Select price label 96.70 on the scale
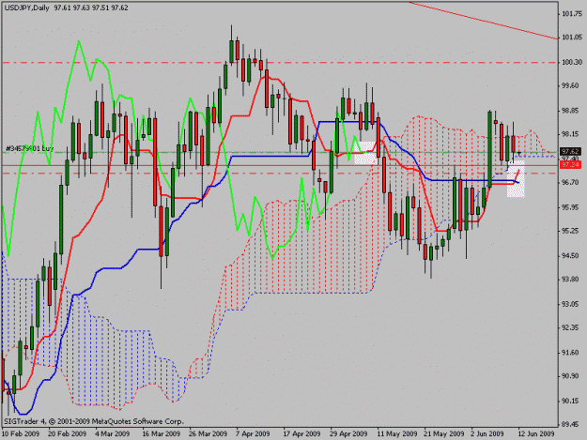587x440 pixels. coord(572,182)
